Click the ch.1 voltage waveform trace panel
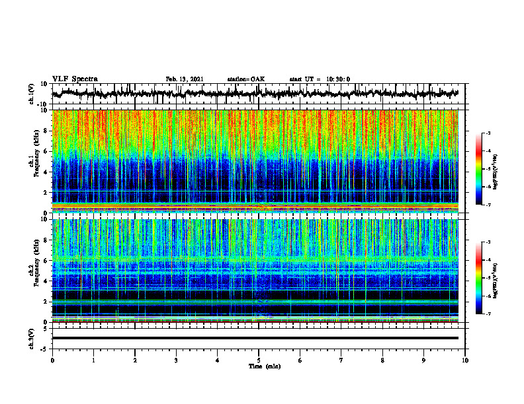The width and height of the screenshot is (524, 404). tap(258, 94)
